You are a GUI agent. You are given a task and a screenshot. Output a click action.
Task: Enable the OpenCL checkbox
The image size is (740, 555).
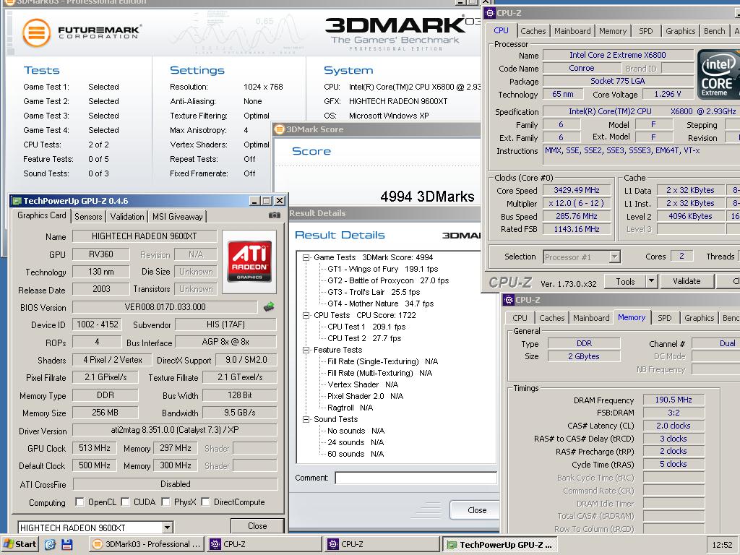pyautogui.click(x=79, y=502)
